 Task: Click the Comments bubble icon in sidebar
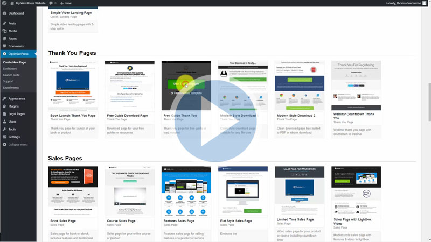[4, 46]
